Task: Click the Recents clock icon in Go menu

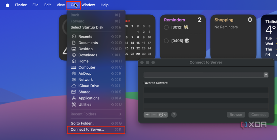Action: point(74,37)
